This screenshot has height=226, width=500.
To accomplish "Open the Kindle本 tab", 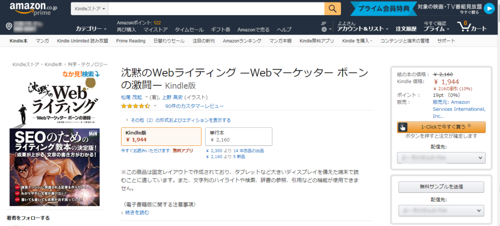I will click(19, 41).
